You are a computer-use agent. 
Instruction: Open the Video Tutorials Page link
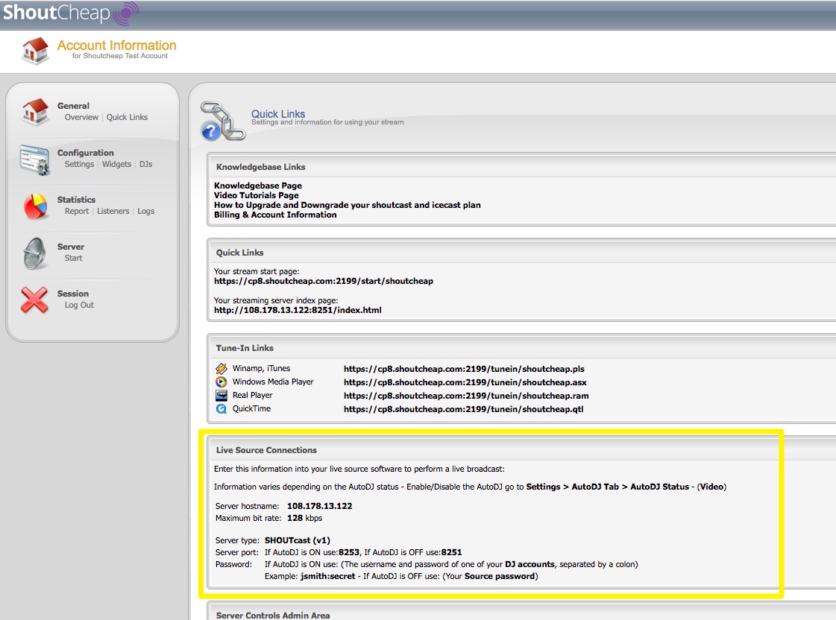pyautogui.click(x=257, y=195)
